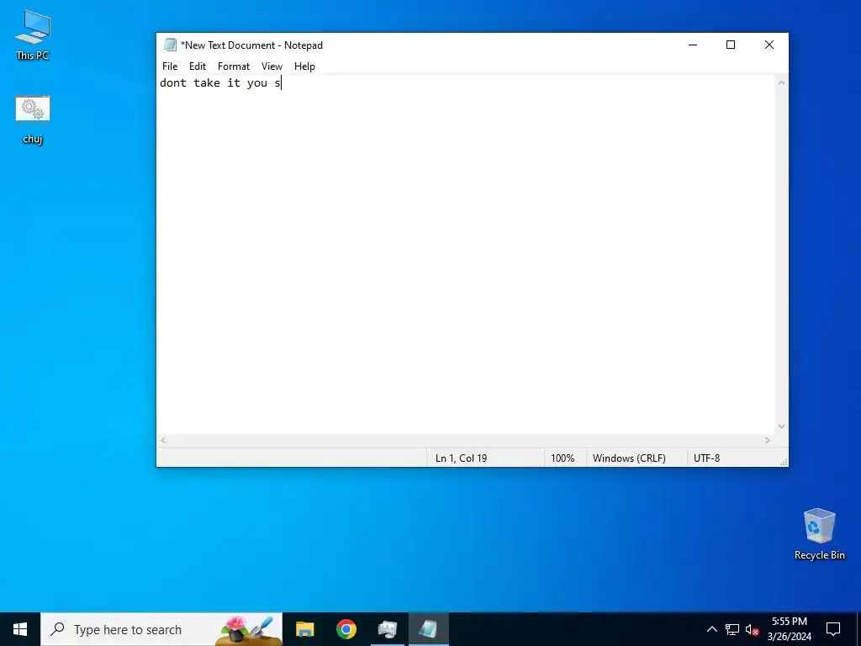This screenshot has width=861, height=646.
Task: Open the View menu
Action: (272, 66)
